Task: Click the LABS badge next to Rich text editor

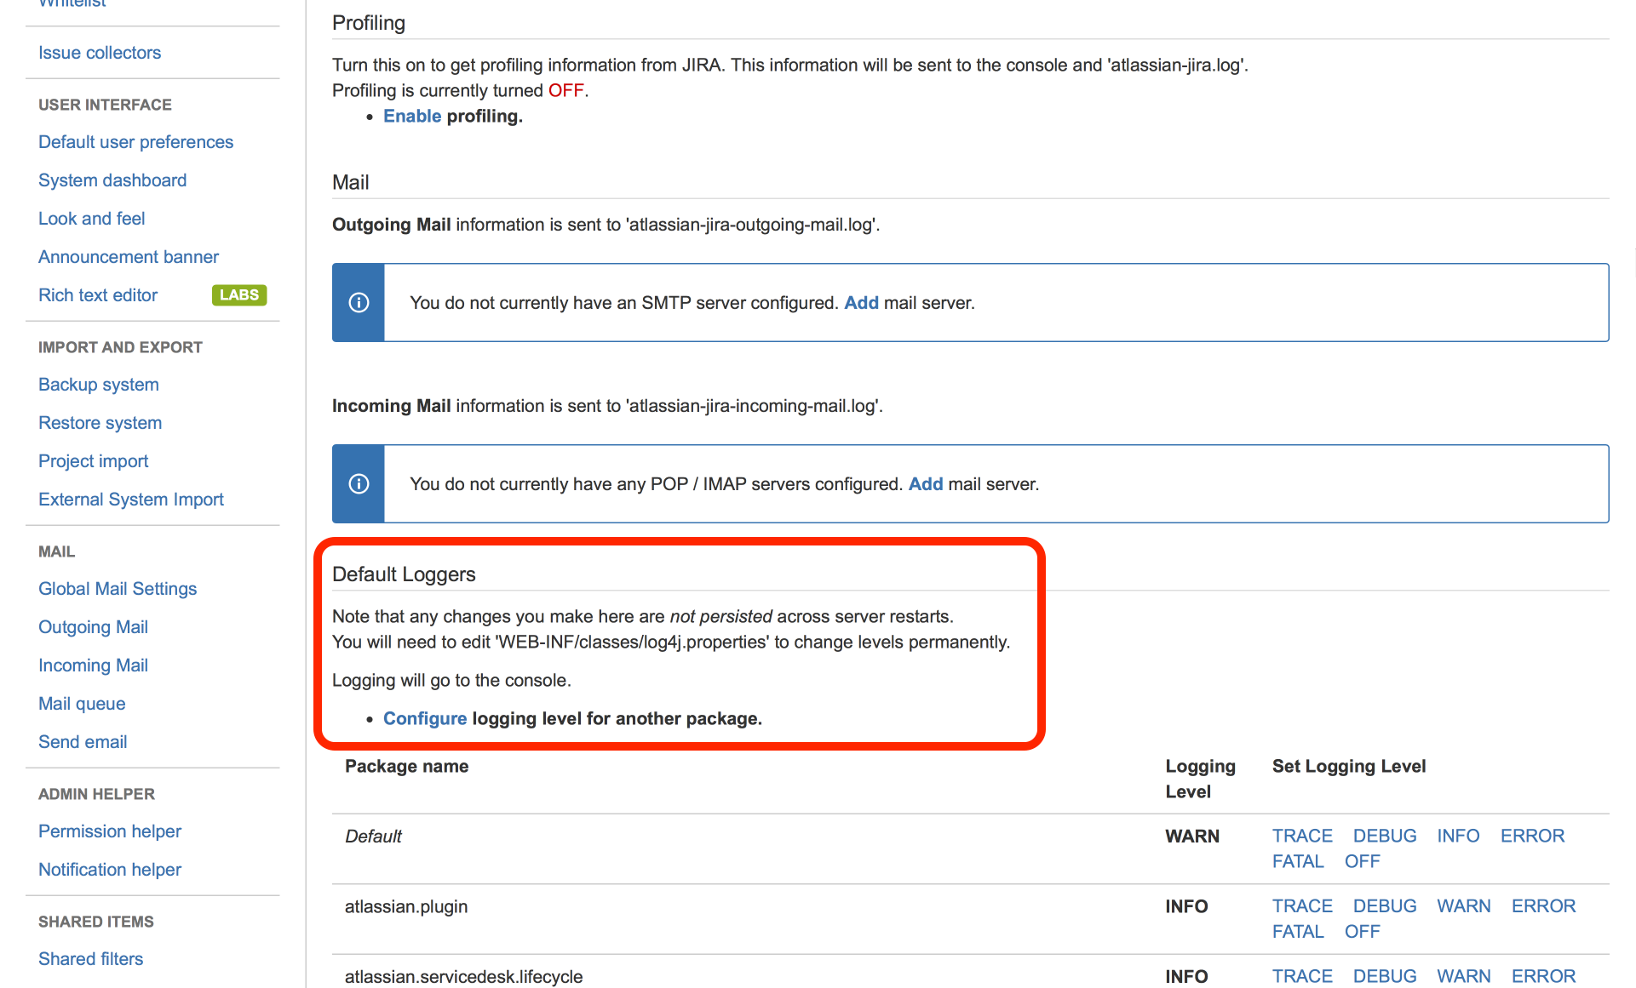Action: coord(239,294)
